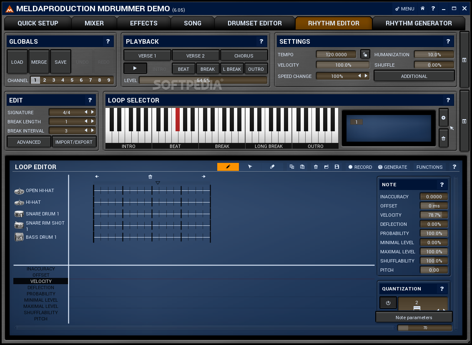
Task: Click the Open Hi-Hat drum icon
Action: click(19, 191)
